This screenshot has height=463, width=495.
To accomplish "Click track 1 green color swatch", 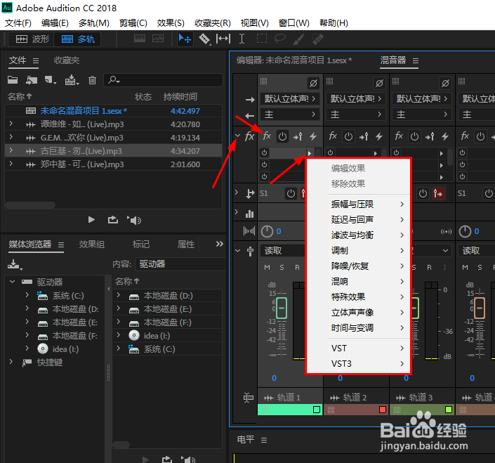I will click(x=317, y=410).
